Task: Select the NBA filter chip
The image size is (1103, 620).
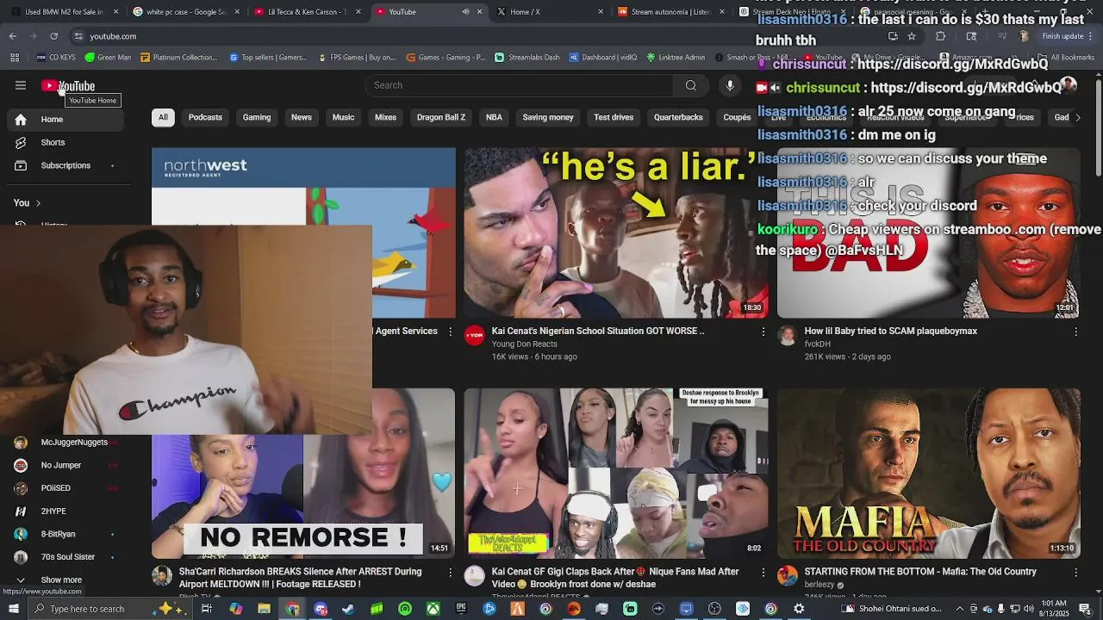Action: (494, 117)
